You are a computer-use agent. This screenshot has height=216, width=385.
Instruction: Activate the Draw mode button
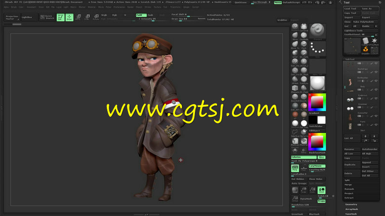[69, 17]
